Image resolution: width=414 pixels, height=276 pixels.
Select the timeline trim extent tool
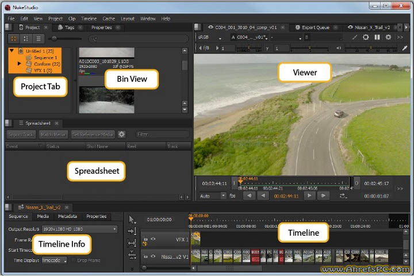tap(132, 243)
